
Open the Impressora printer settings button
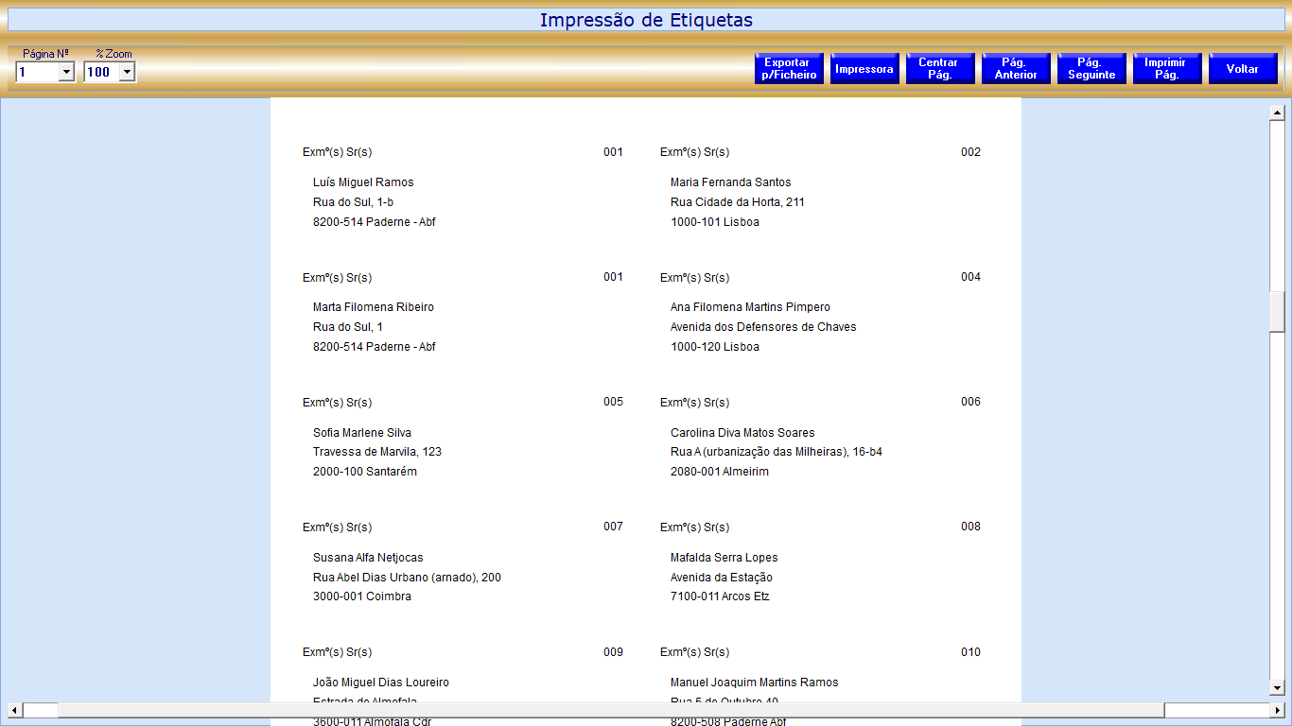[x=864, y=69]
